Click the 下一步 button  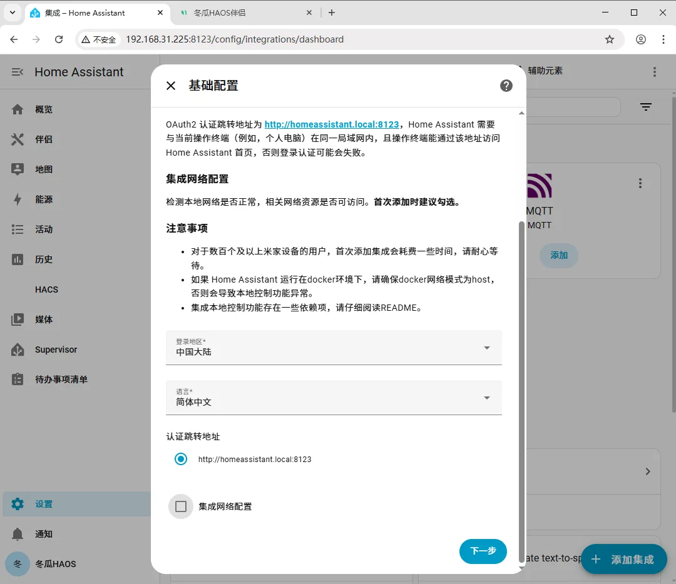click(483, 551)
